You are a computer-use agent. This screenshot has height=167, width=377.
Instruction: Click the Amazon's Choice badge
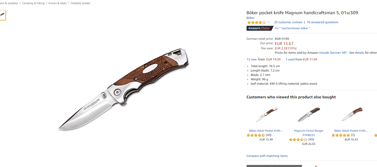(x=259, y=28)
